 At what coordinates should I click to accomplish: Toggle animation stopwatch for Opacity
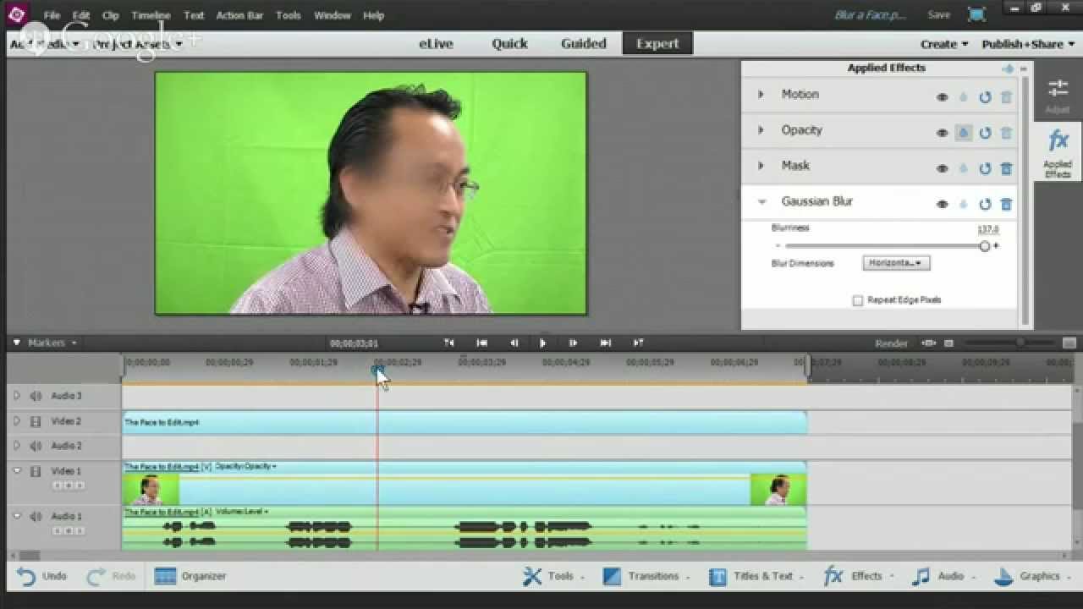(x=964, y=133)
